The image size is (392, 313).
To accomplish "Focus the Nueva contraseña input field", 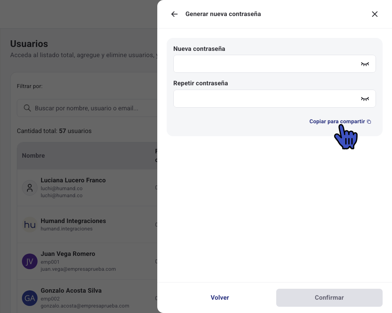I will pyautogui.click(x=274, y=64).
